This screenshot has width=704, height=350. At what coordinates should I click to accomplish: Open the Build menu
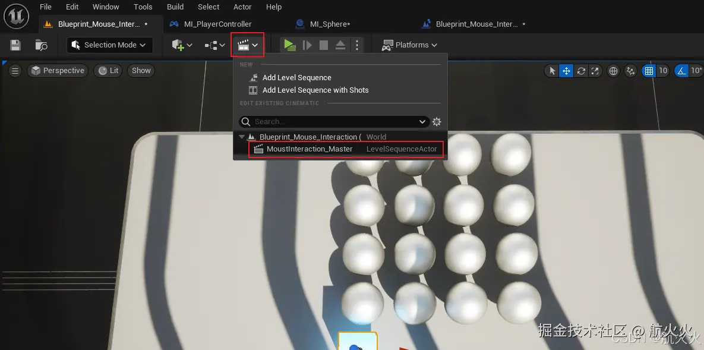coord(175,7)
